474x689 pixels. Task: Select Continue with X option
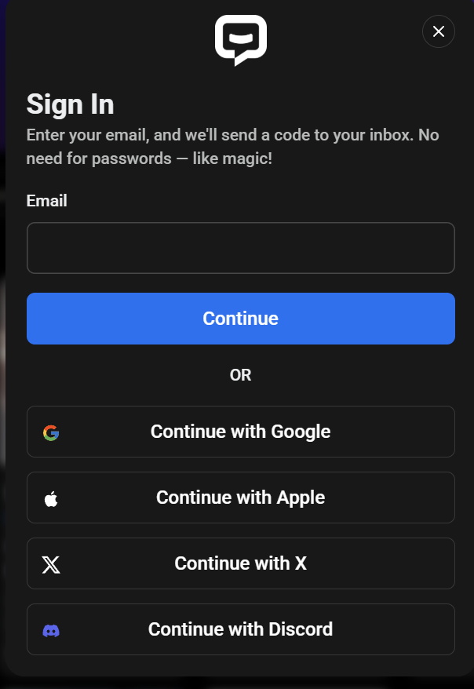coord(241,563)
